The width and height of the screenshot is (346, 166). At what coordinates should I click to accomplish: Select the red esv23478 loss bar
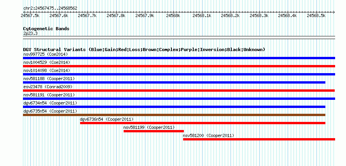[179, 91]
